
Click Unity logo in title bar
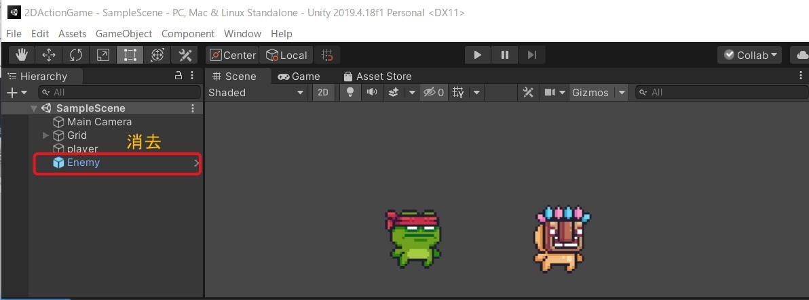click(14, 12)
